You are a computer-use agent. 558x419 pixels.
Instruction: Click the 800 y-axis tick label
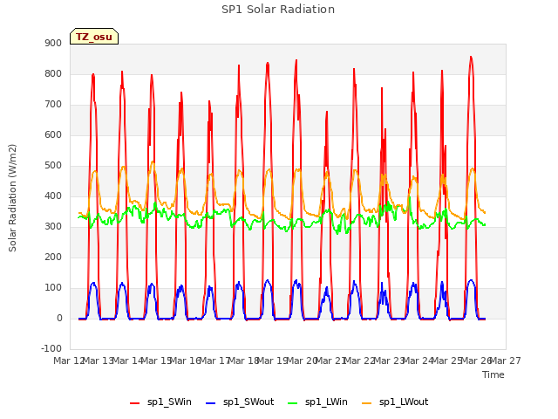[53, 73]
